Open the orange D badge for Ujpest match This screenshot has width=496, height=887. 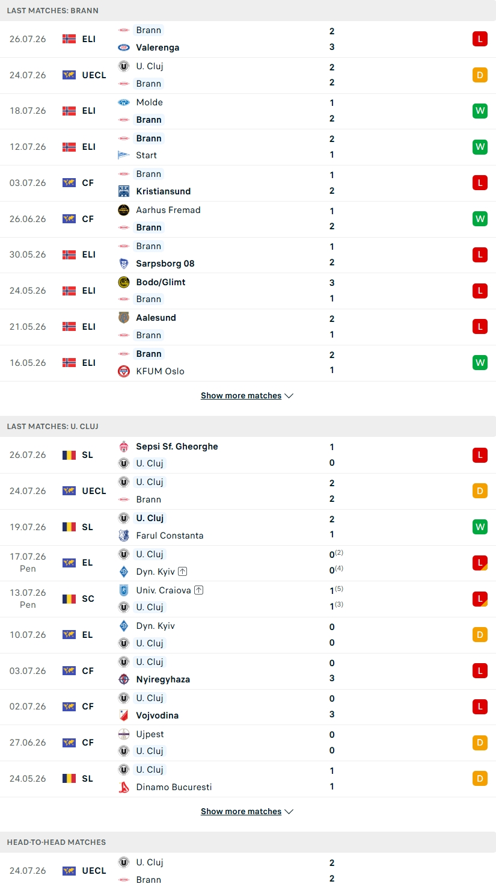[x=480, y=743]
